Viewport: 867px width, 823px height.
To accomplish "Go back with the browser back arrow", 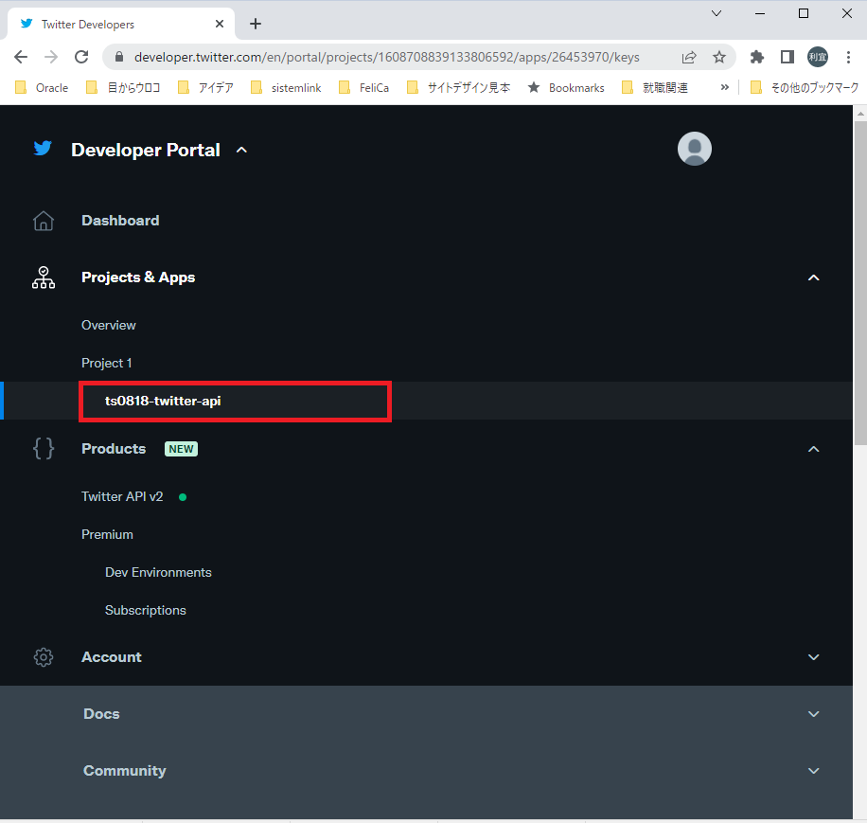I will [x=21, y=57].
